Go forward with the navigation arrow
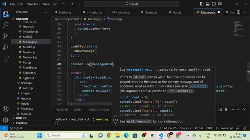Image resolution: width=250 pixels, height=140 pixels. [79, 4]
